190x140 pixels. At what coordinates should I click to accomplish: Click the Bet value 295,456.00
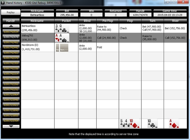tap(67, 15)
